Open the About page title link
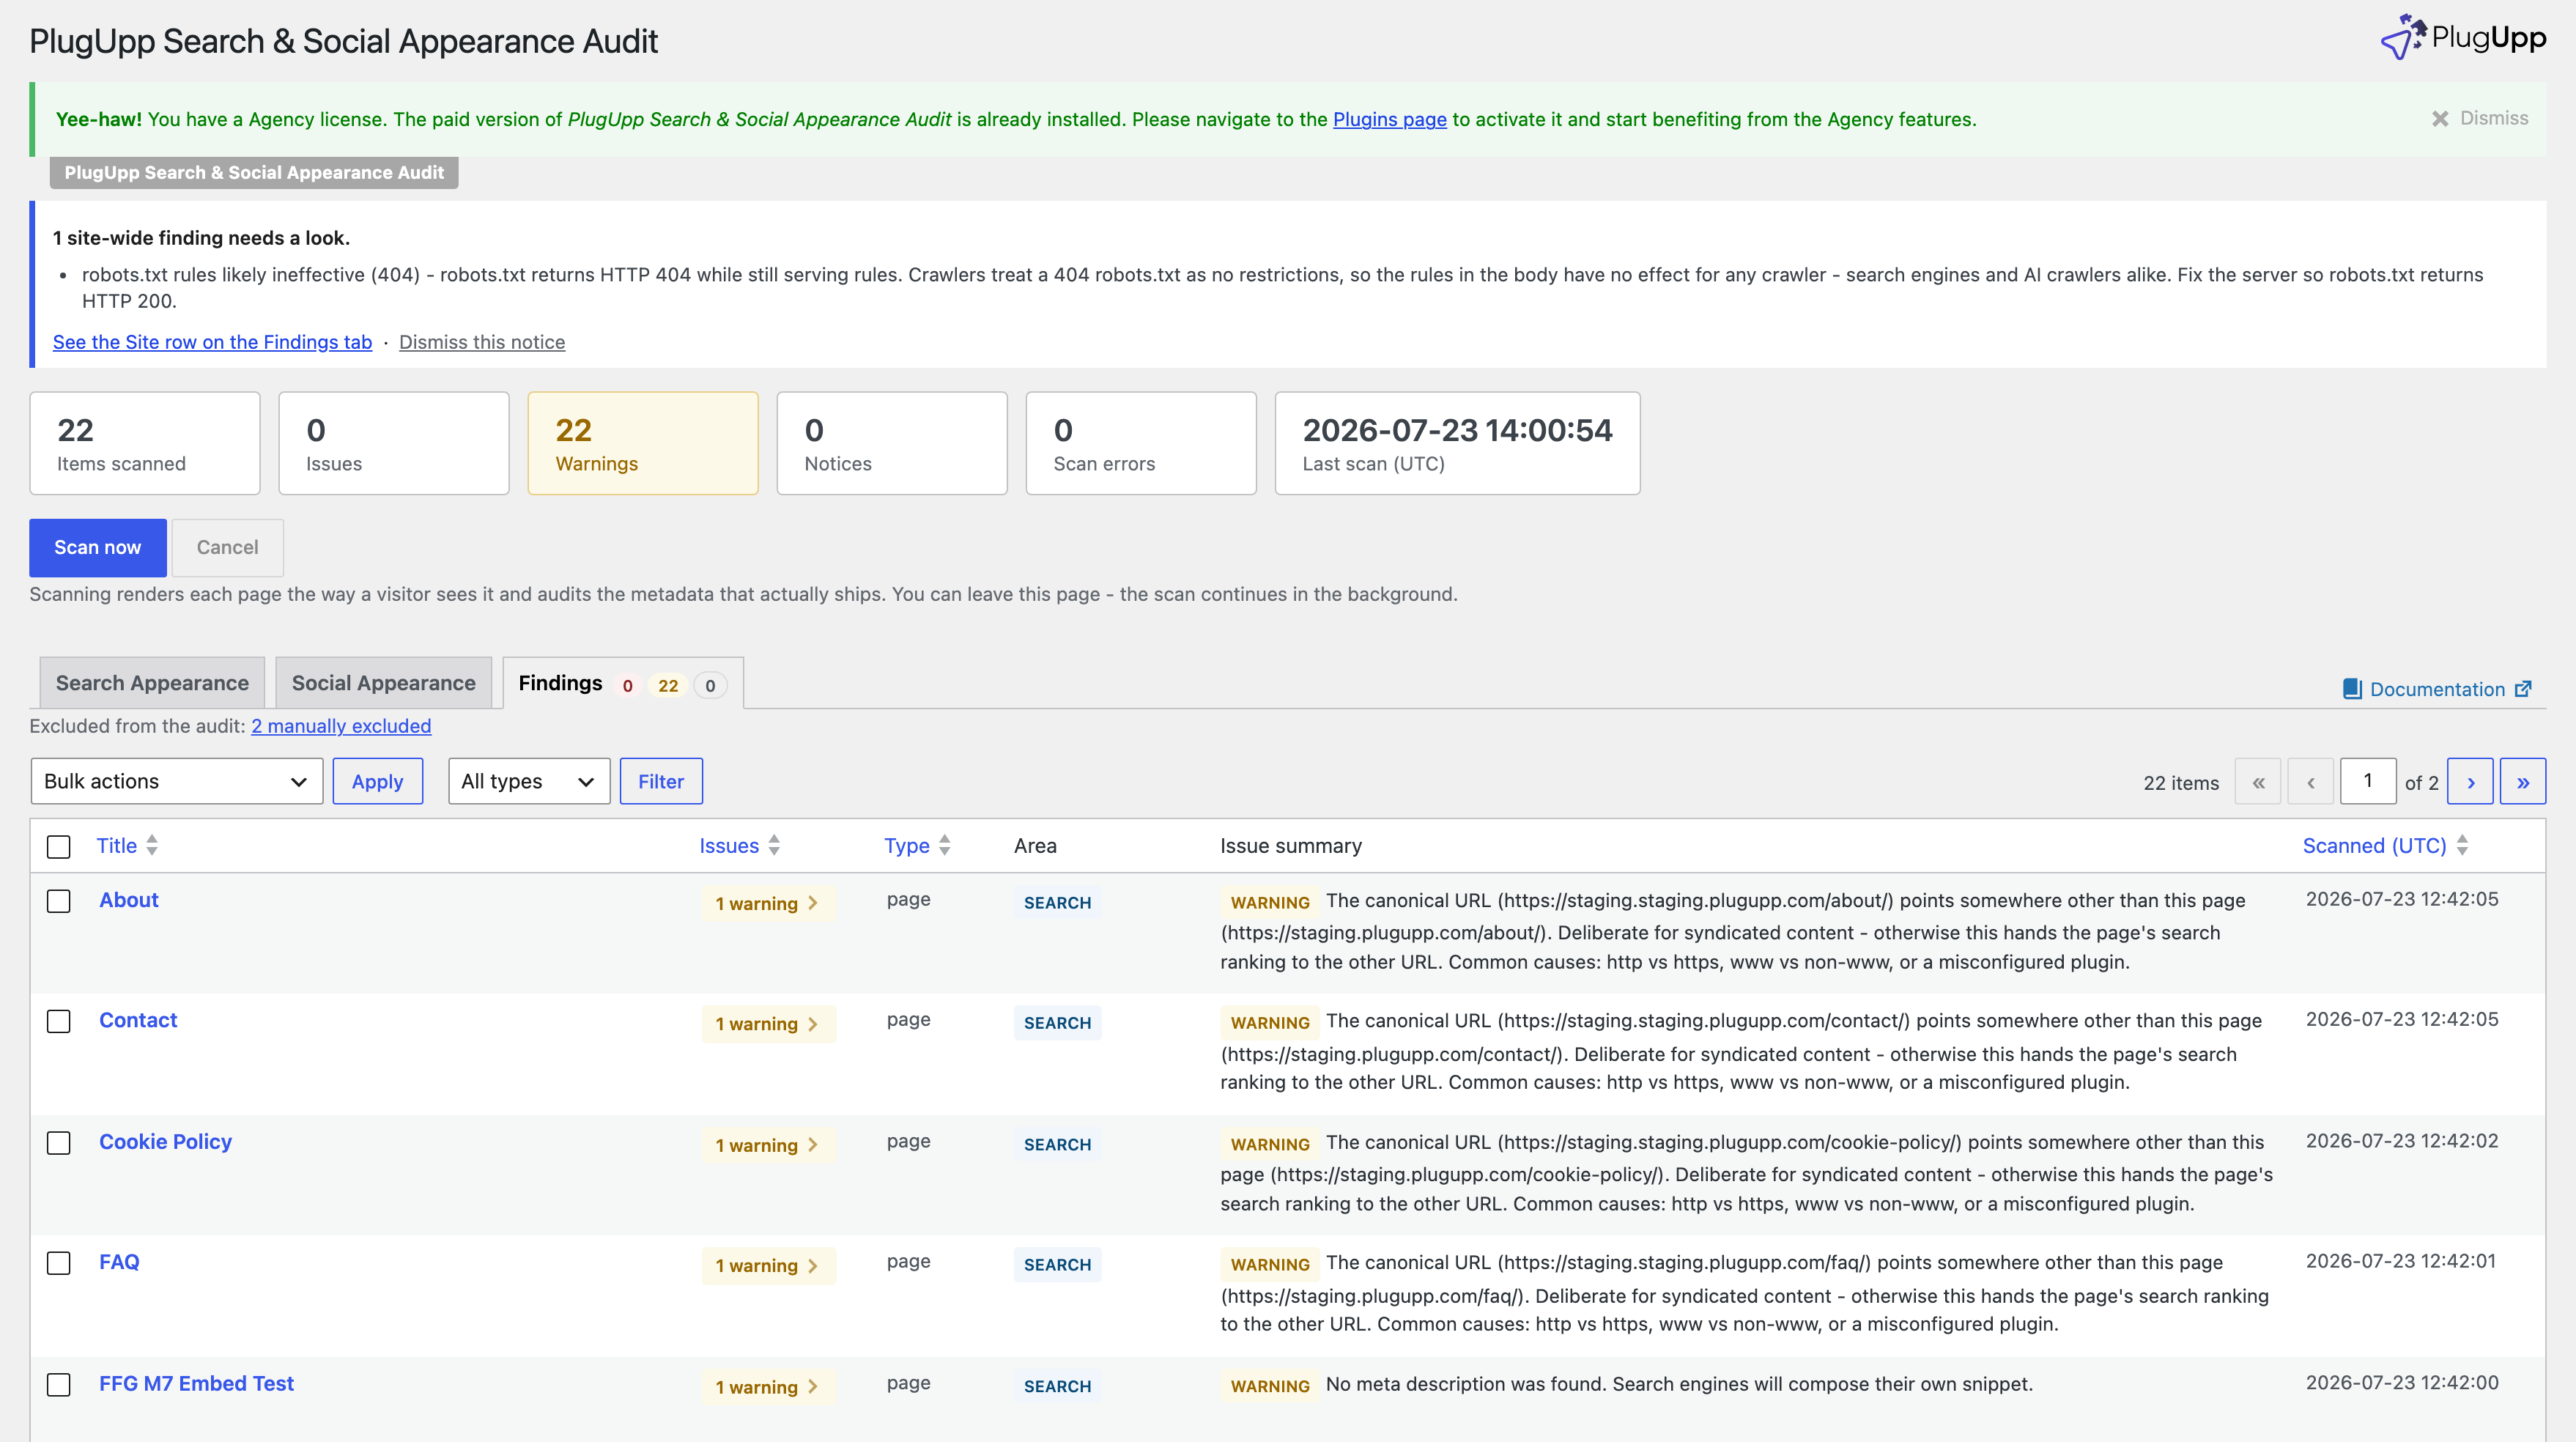Image resolution: width=2576 pixels, height=1442 pixels. coord(129,900)
